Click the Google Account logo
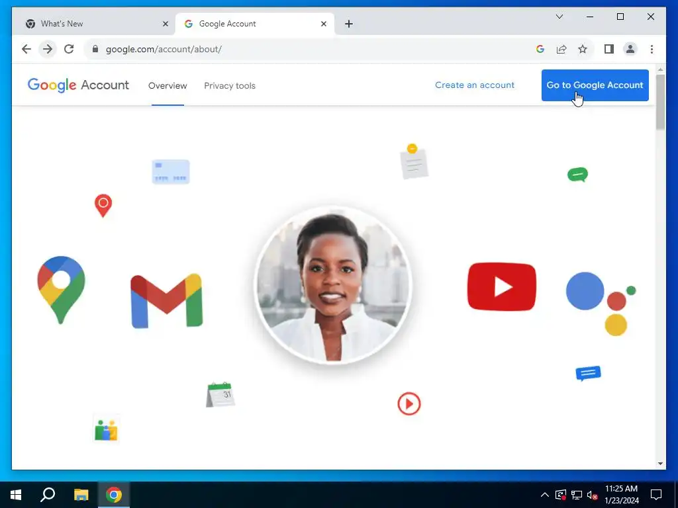678x508 pixels. (x=78, y=85)
